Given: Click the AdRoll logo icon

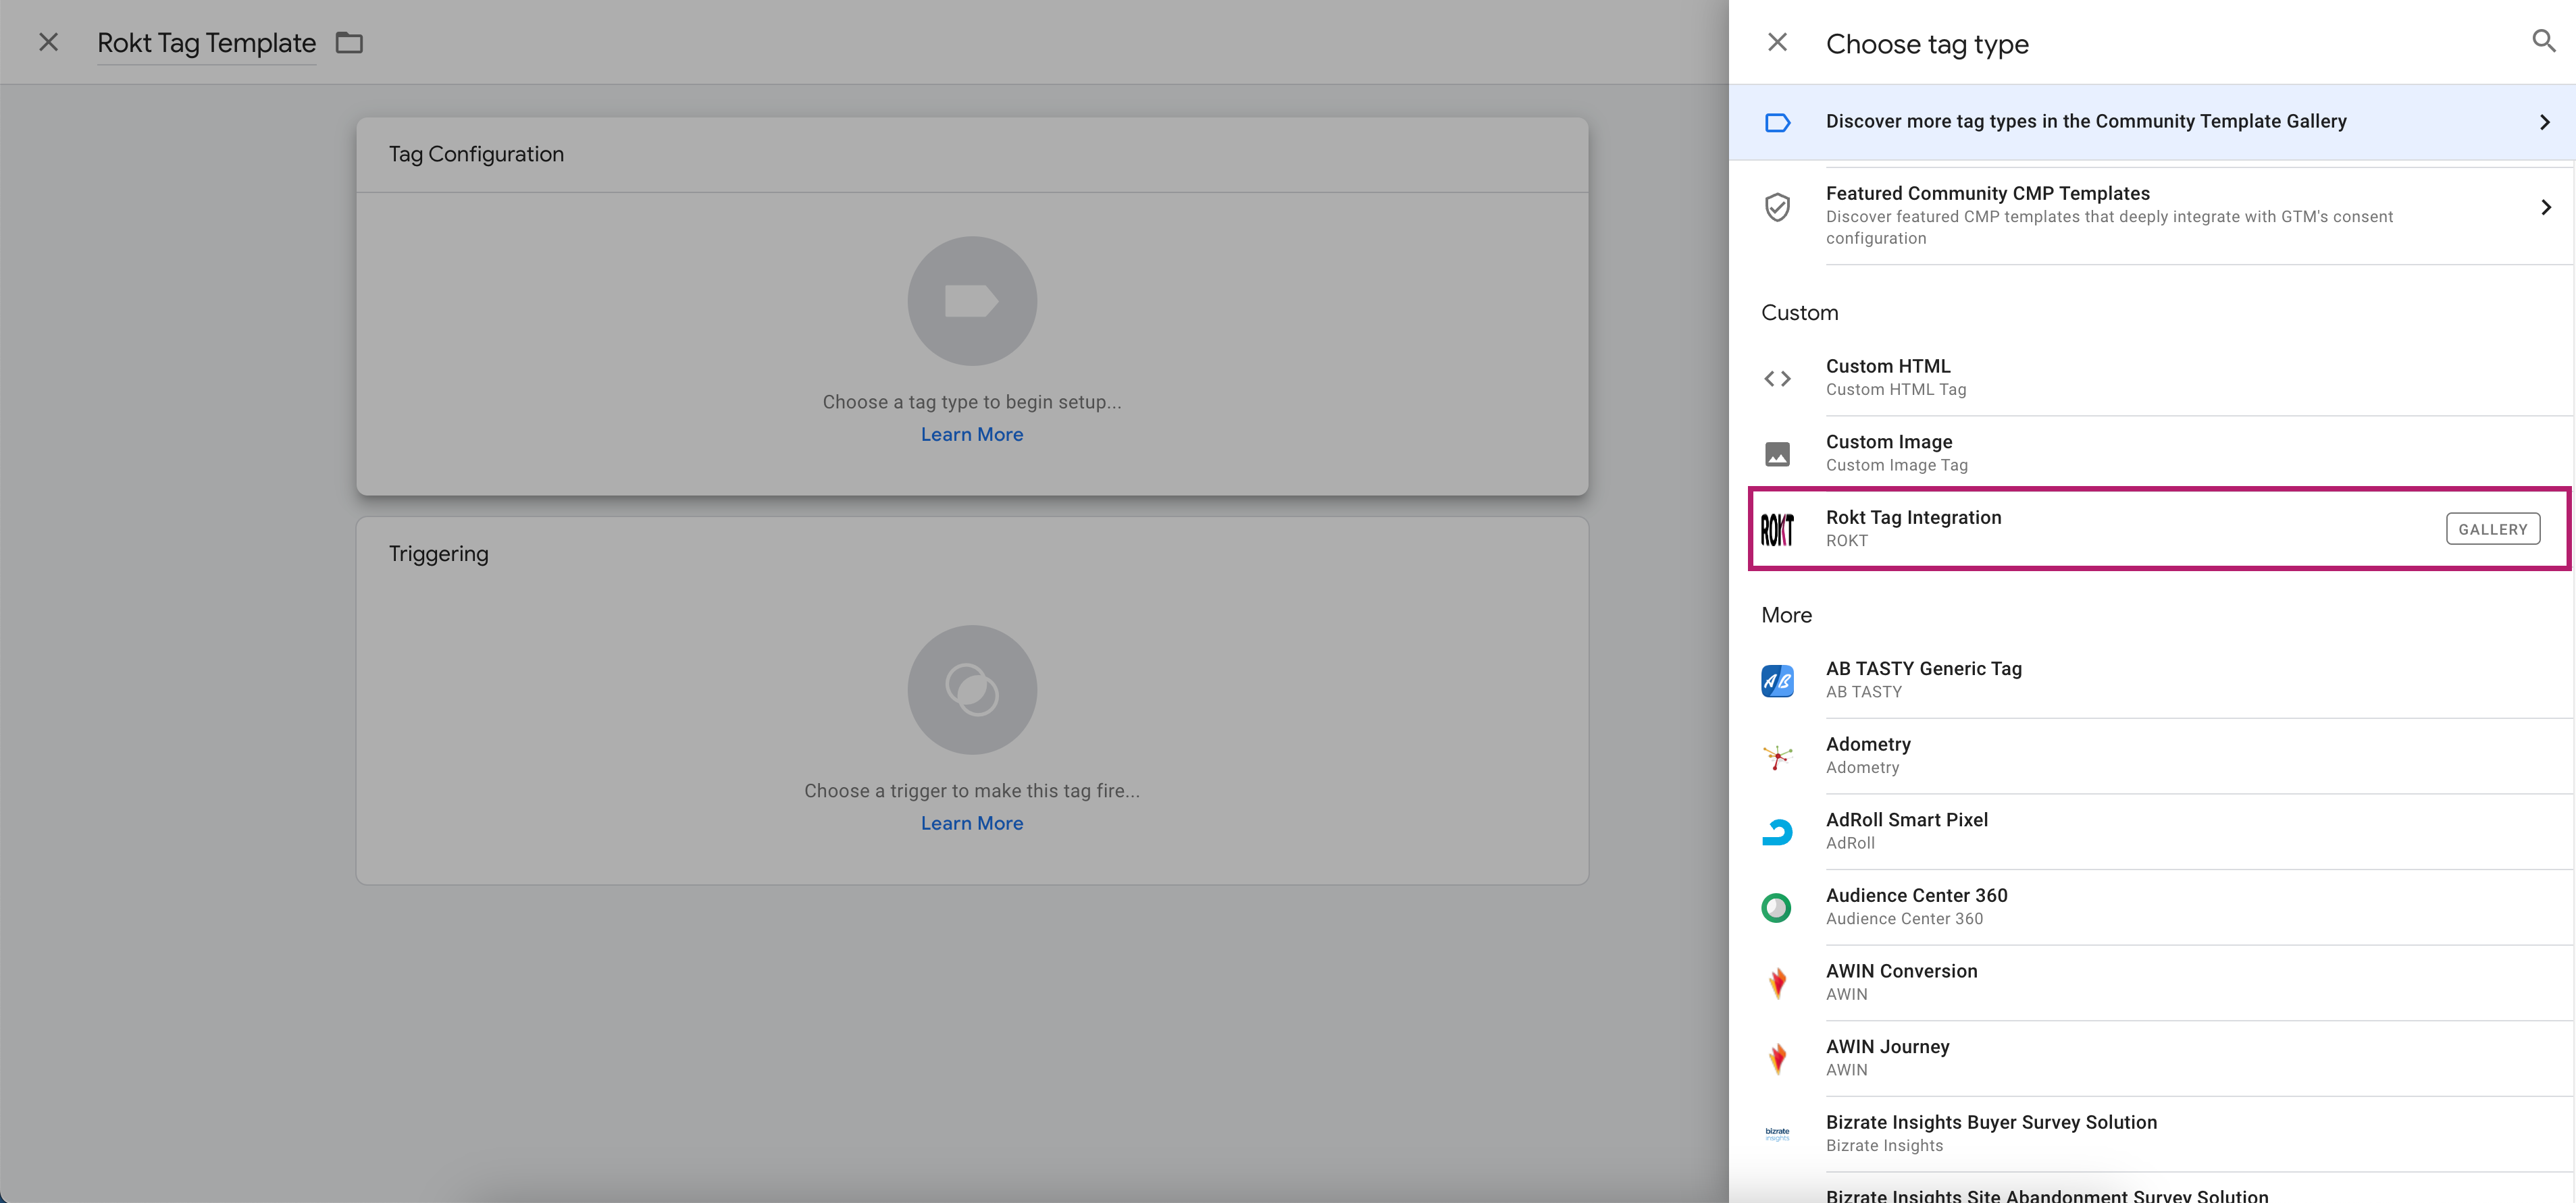Looking at the screenshot, I should coord(1777,831).
